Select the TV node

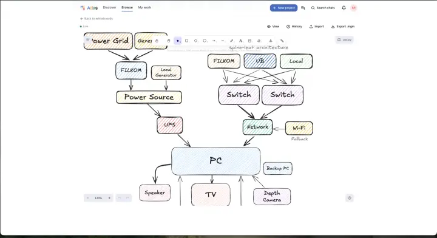(211, 194)
